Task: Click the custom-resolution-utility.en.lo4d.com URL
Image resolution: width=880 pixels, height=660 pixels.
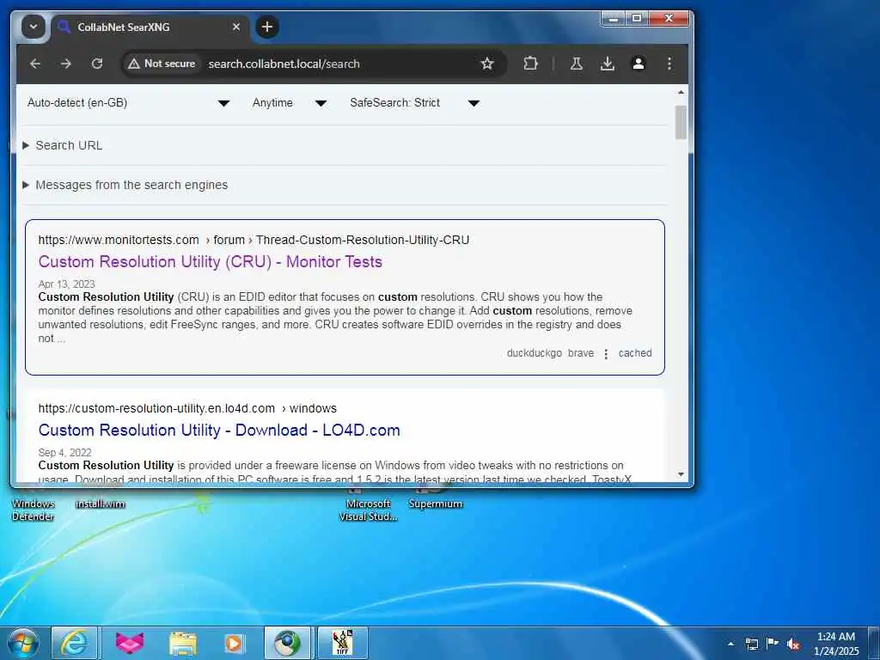Action: point(187,408)
